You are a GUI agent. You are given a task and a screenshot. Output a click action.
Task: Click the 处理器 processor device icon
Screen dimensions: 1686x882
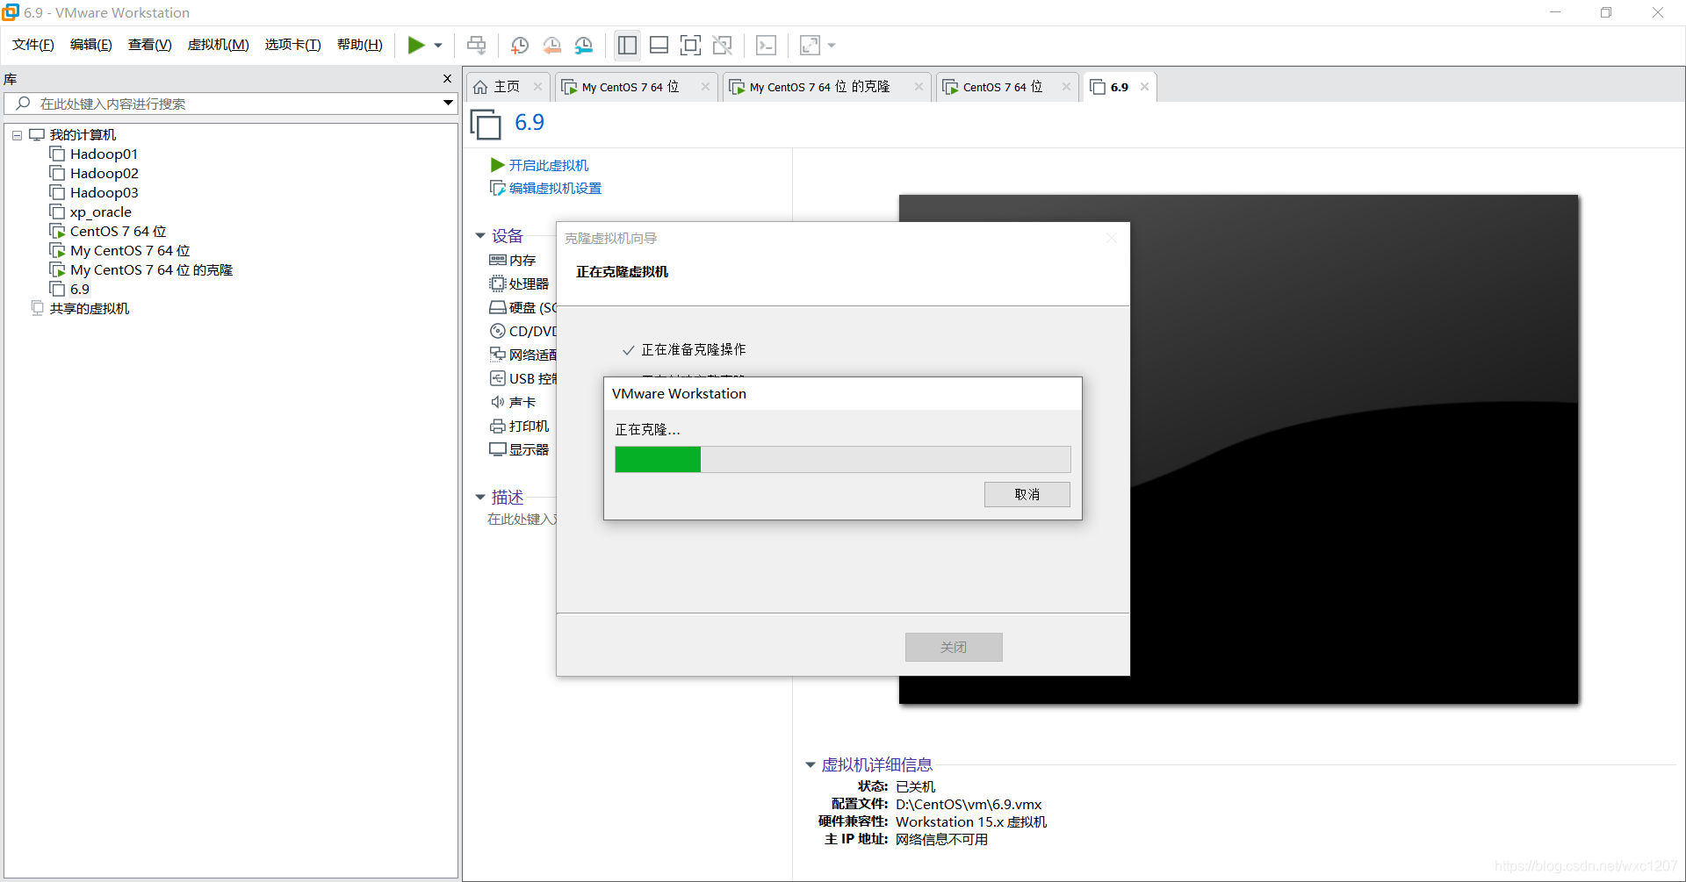coord(497,283)
